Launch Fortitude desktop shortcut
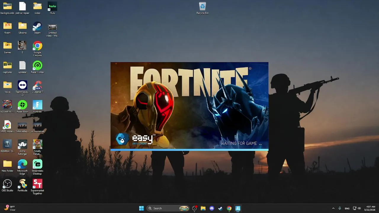This screenshot has height=213, width=379. point(23,186)
